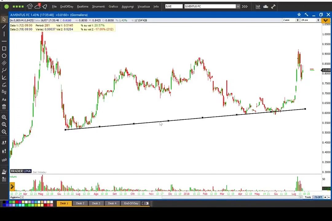Expand the orange arrow beside the volume panel
This screenshot has height=221, width=332.
(x=12, y=187)
